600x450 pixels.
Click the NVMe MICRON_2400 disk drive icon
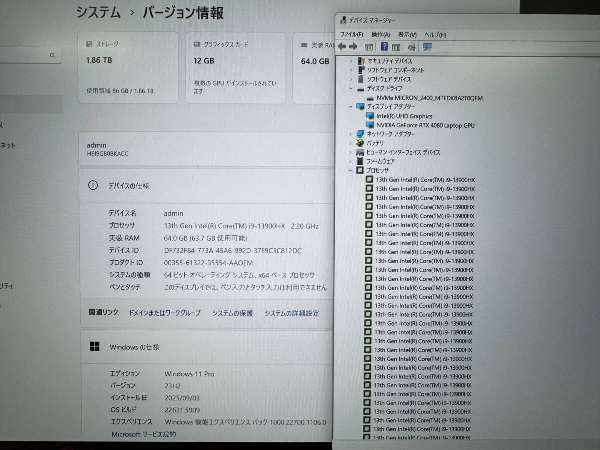(x=370, y=98)
